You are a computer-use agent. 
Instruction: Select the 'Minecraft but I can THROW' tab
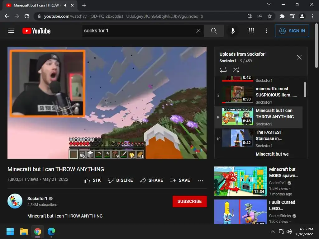[x=40, y=5]
